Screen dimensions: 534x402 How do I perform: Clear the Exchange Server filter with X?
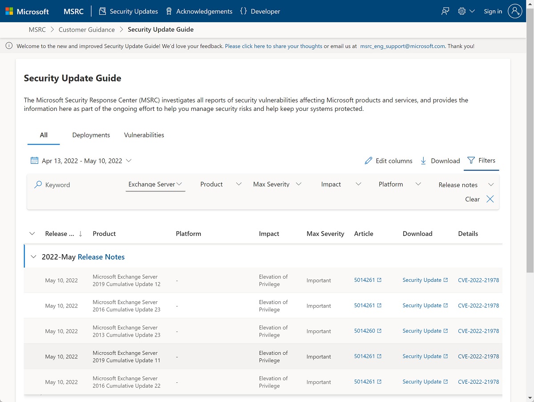[x=490, y=199]
